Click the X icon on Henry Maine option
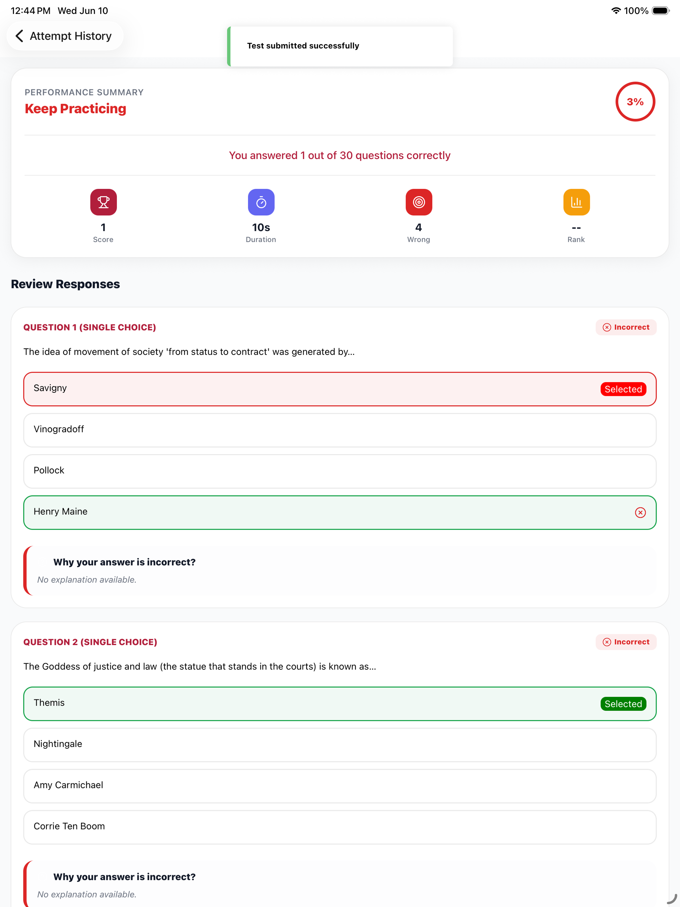The width and height of the screenshot is (680, 907). tap(640, 513)
